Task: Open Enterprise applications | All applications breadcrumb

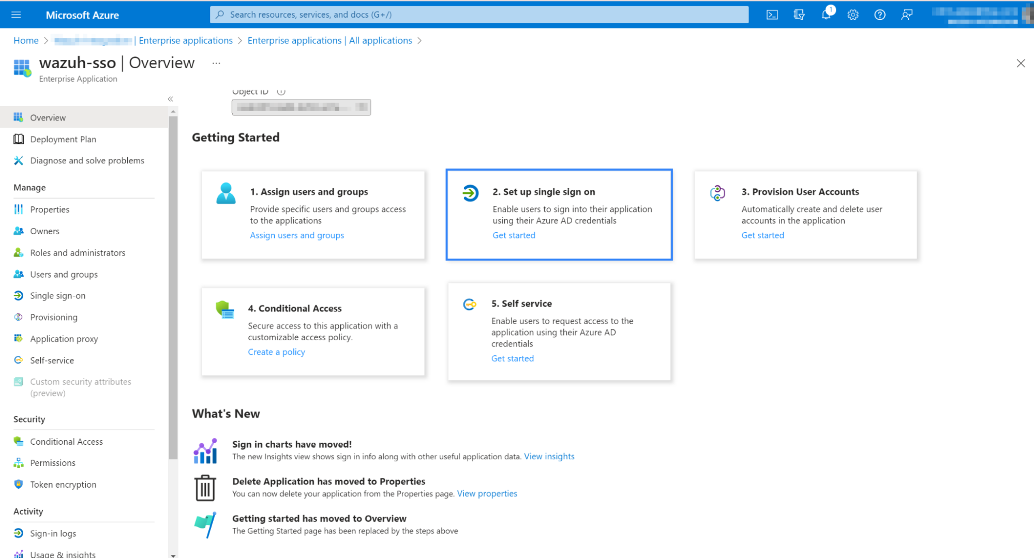Action: pos(329,40)
